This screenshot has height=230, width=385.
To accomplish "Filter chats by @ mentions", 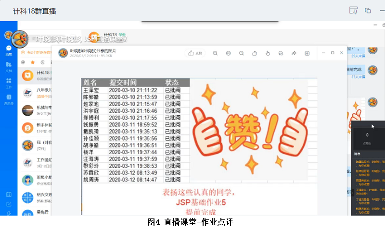I will [x=23, y=62].
